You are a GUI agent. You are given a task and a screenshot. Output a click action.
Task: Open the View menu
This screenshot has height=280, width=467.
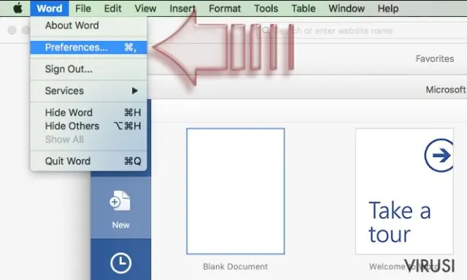[x=145, y=8]
